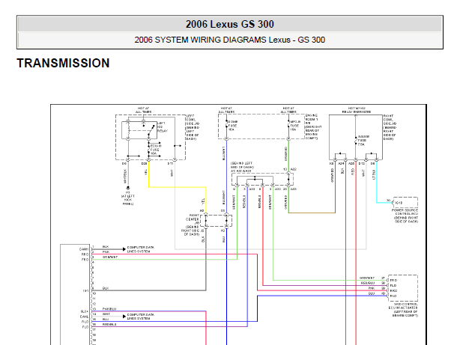The height and width of the screenshot is (345, 451).
Task: Click the vertical 'WHT/BLK' wire label
Action: [125, 176]
